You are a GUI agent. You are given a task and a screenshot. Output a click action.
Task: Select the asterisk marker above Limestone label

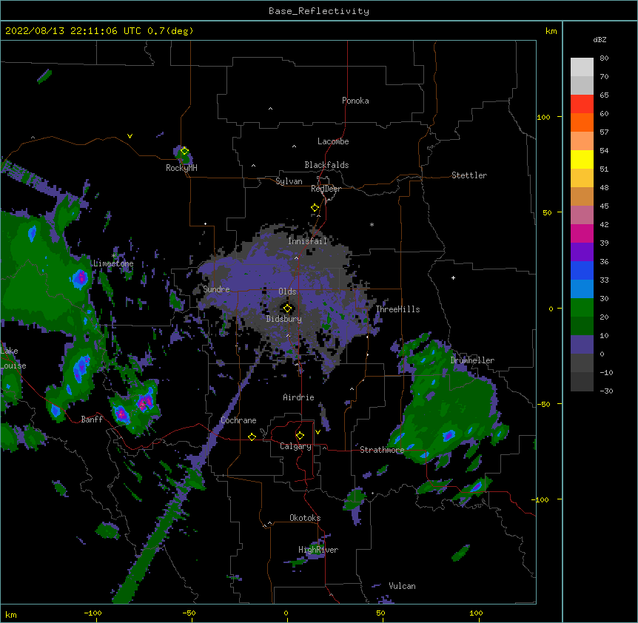click(113, 256)
